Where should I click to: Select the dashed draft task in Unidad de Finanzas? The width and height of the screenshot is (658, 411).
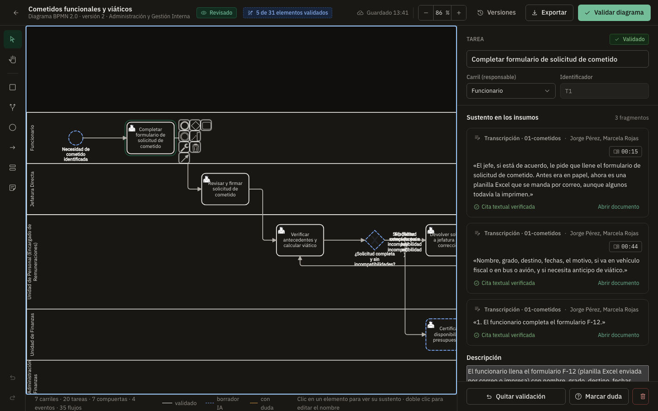click(x=441, y=335)
